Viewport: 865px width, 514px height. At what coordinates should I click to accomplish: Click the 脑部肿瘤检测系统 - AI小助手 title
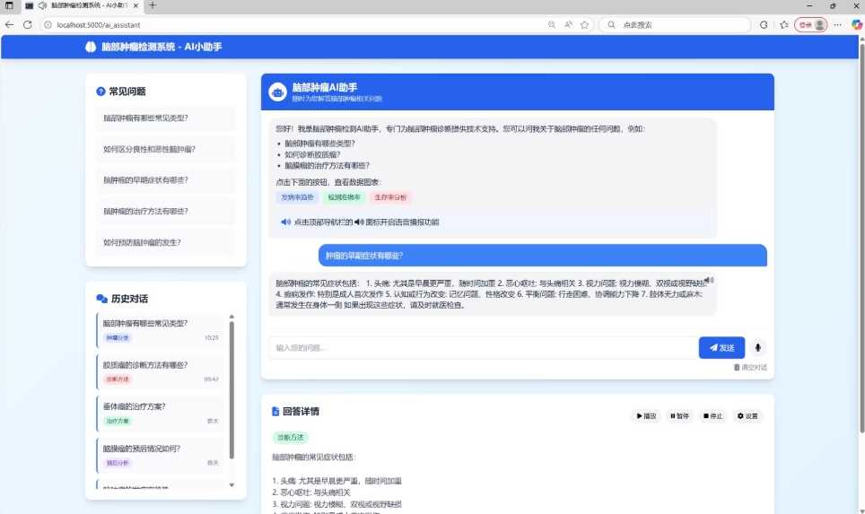click(x=162, y=47)
